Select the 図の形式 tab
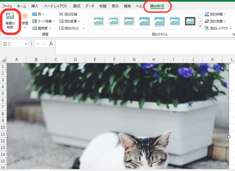This screenshot has width=235, height=171. coord(157,6)
